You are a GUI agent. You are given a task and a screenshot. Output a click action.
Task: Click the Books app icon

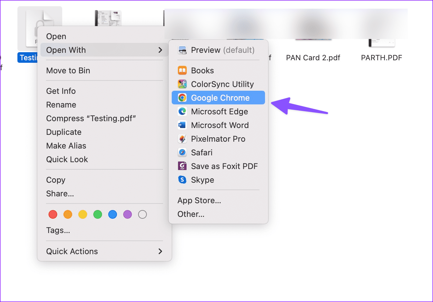point(182,71)
